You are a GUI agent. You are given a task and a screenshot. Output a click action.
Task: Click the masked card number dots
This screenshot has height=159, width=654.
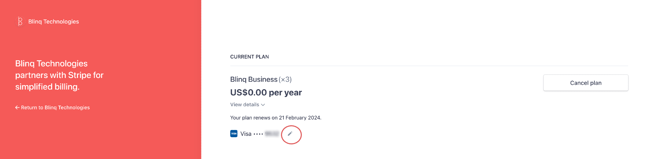258,134
